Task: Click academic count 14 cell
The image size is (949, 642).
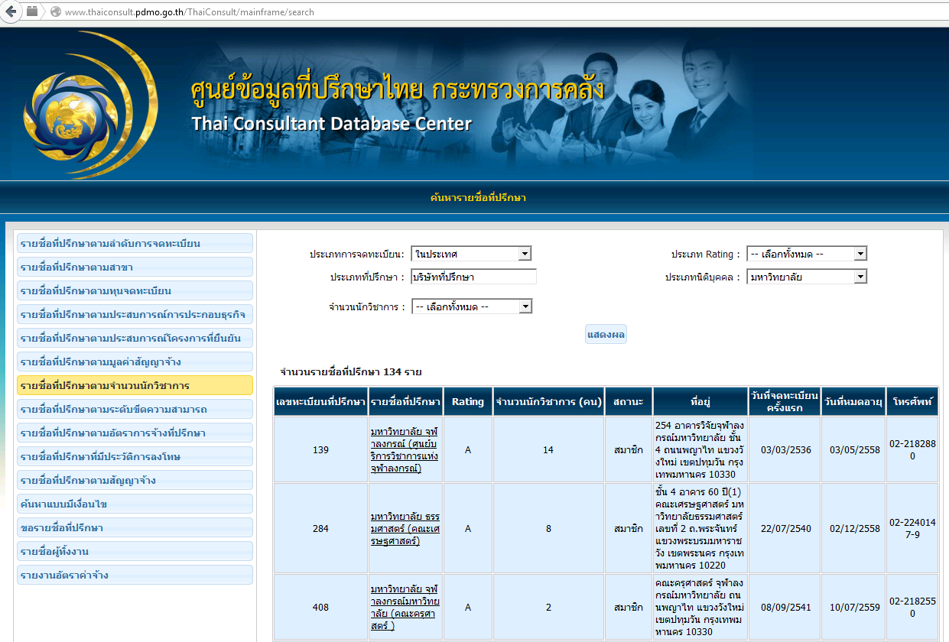Action: pos(549,450)
